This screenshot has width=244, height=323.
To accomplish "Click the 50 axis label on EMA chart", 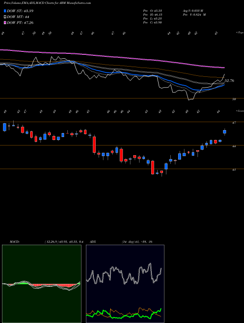I will [234, 99].
